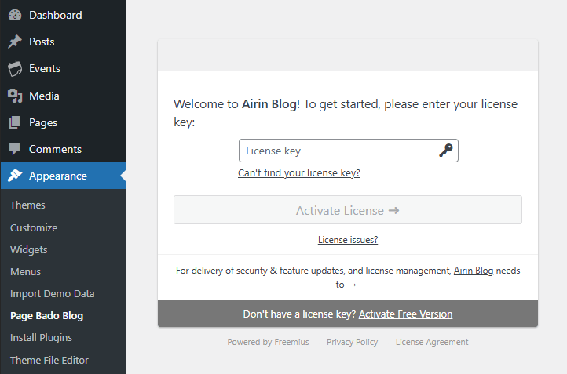Screen dimensions: 567x374
Task: Click the Activate License button
Action: [x=348, y=210]
